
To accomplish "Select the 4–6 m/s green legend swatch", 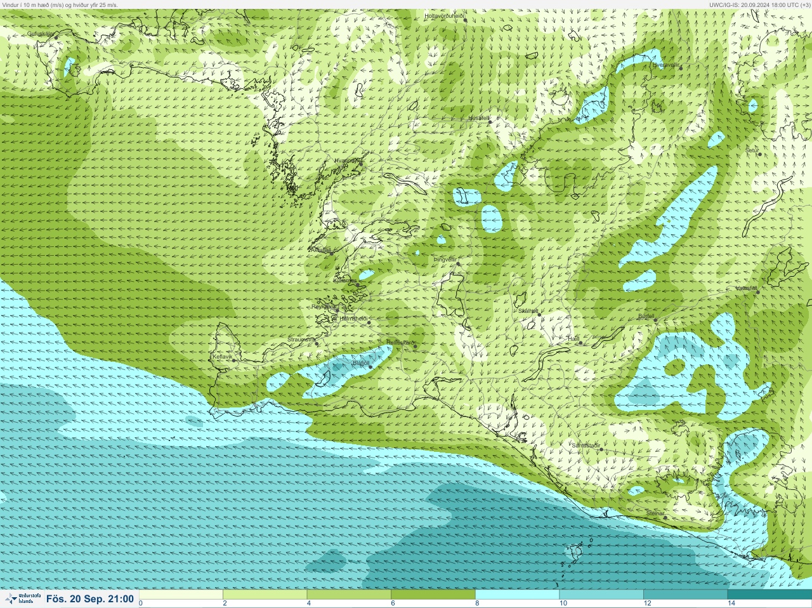I will [349, 595].
